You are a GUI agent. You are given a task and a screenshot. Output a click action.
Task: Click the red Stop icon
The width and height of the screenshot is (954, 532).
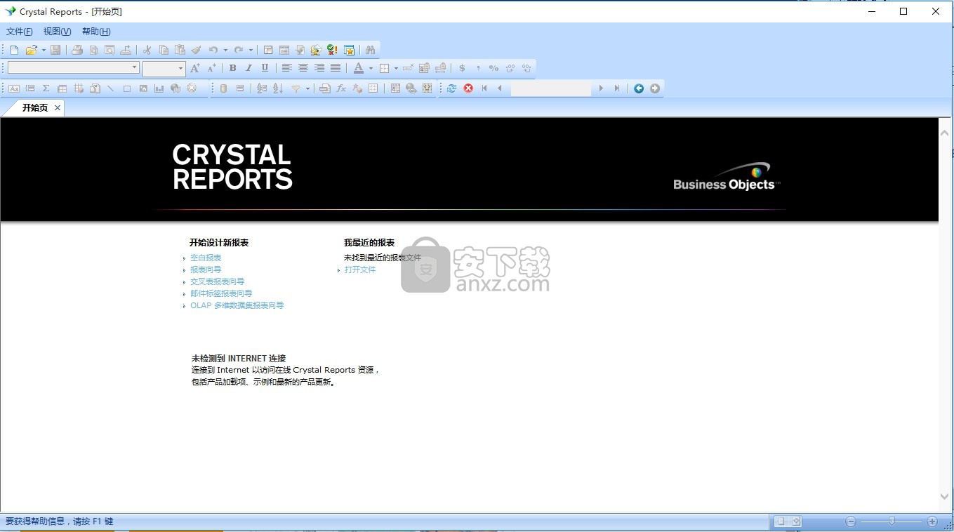(468, 88)
